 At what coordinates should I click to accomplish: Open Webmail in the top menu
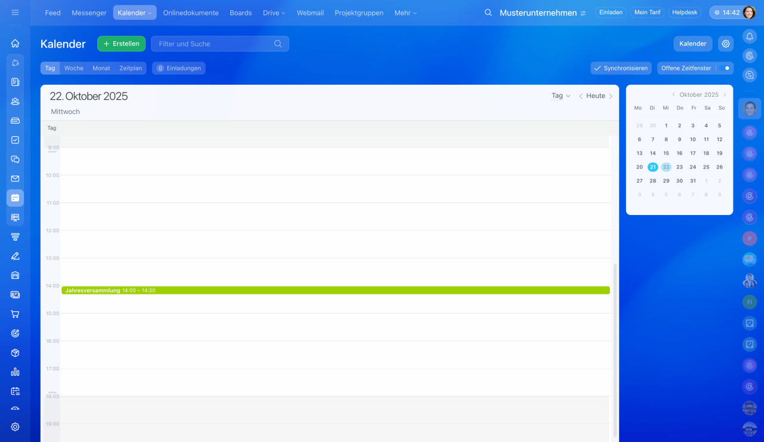pos(310,13)
